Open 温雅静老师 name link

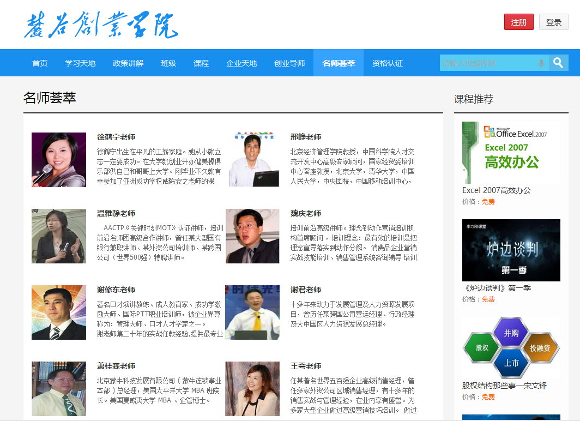point(116,213)
